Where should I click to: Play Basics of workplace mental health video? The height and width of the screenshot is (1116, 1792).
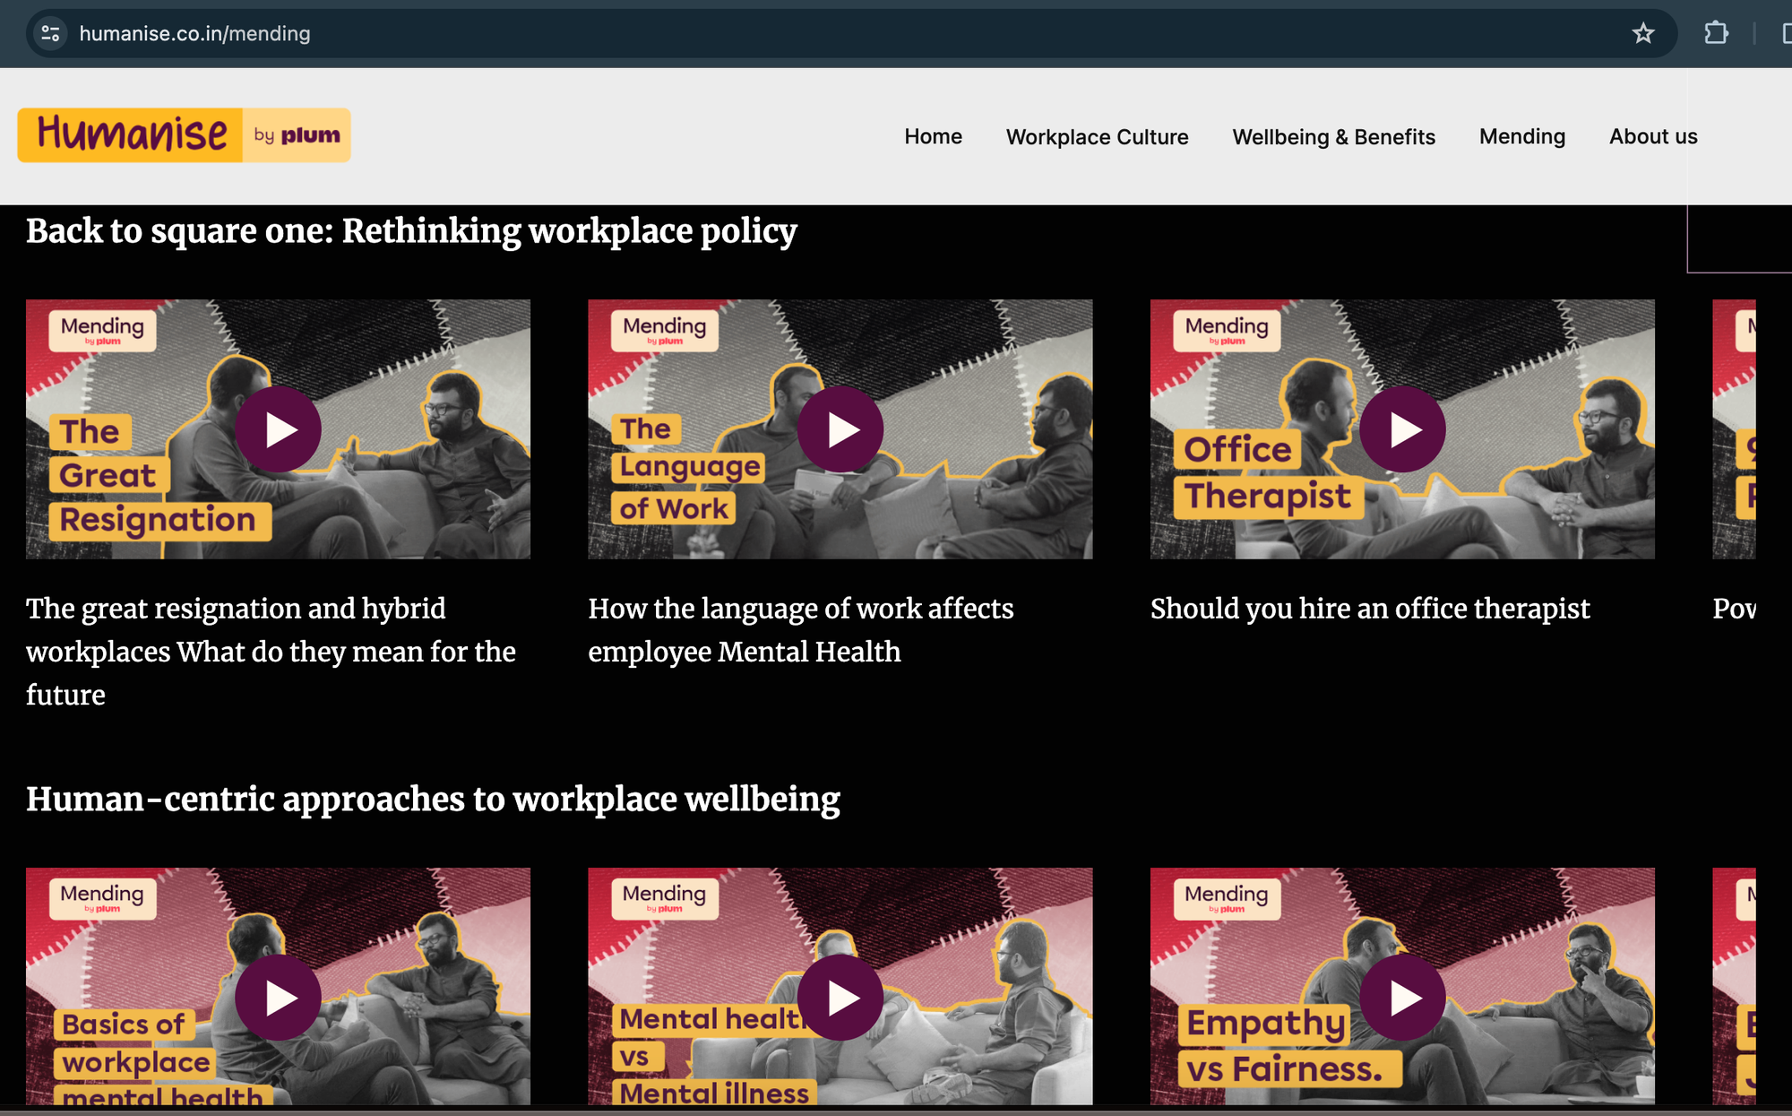click(279, 997)
